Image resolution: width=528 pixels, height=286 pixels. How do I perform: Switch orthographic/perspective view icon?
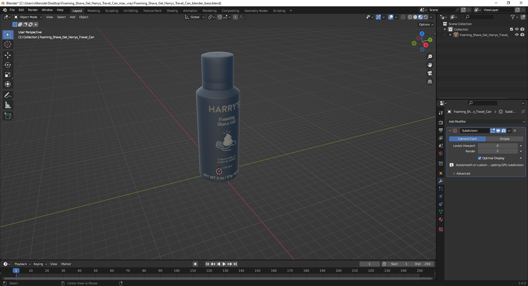tap(430, 81)
